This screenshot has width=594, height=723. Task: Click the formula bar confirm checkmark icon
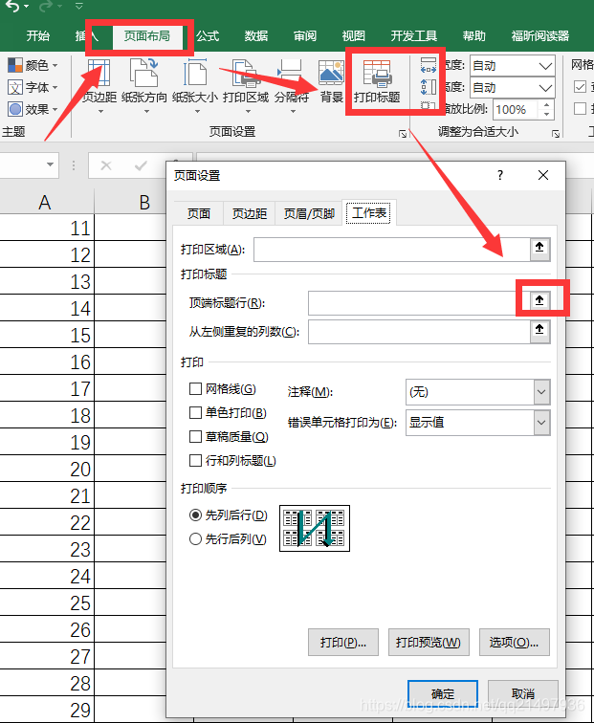click(141, 165)
